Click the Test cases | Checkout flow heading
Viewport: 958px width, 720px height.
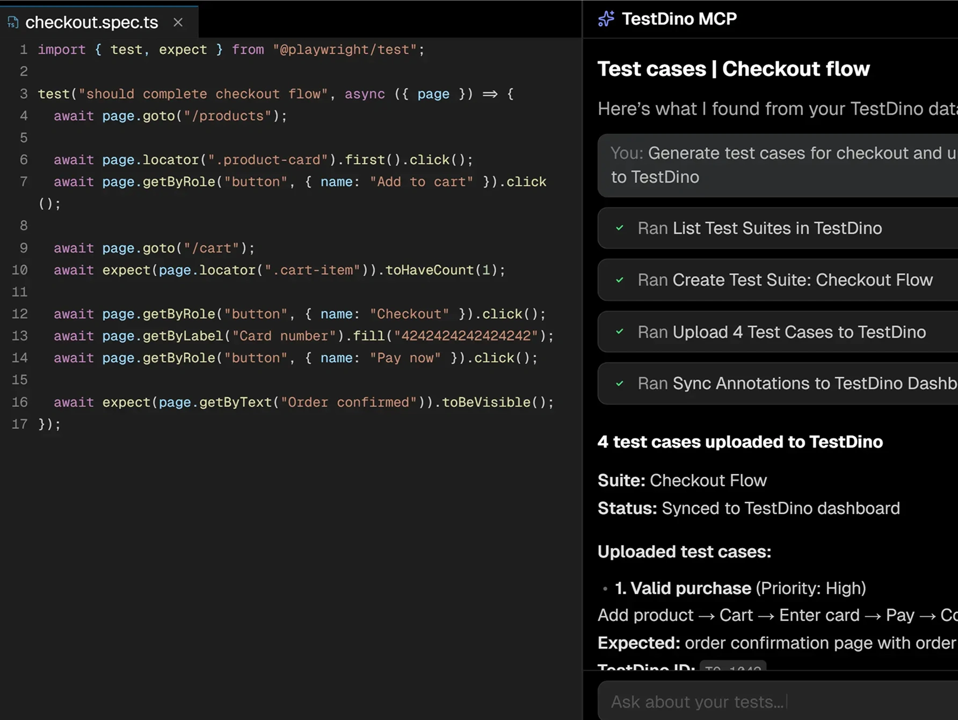(734, 69)
